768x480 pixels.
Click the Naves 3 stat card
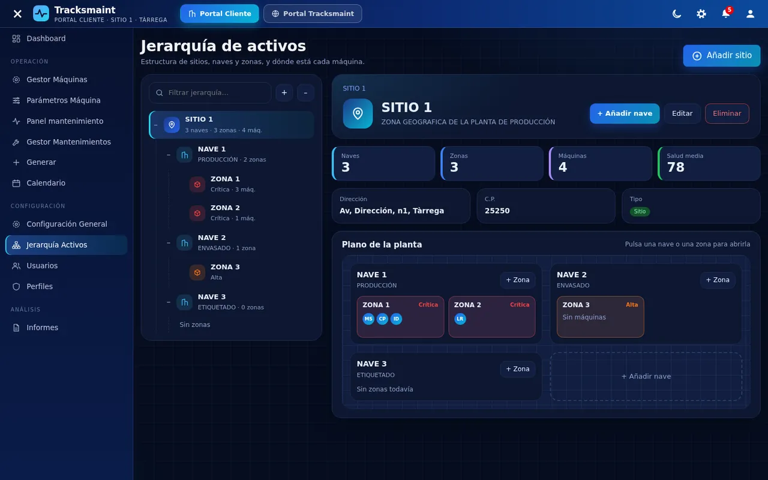click(383, 163)
